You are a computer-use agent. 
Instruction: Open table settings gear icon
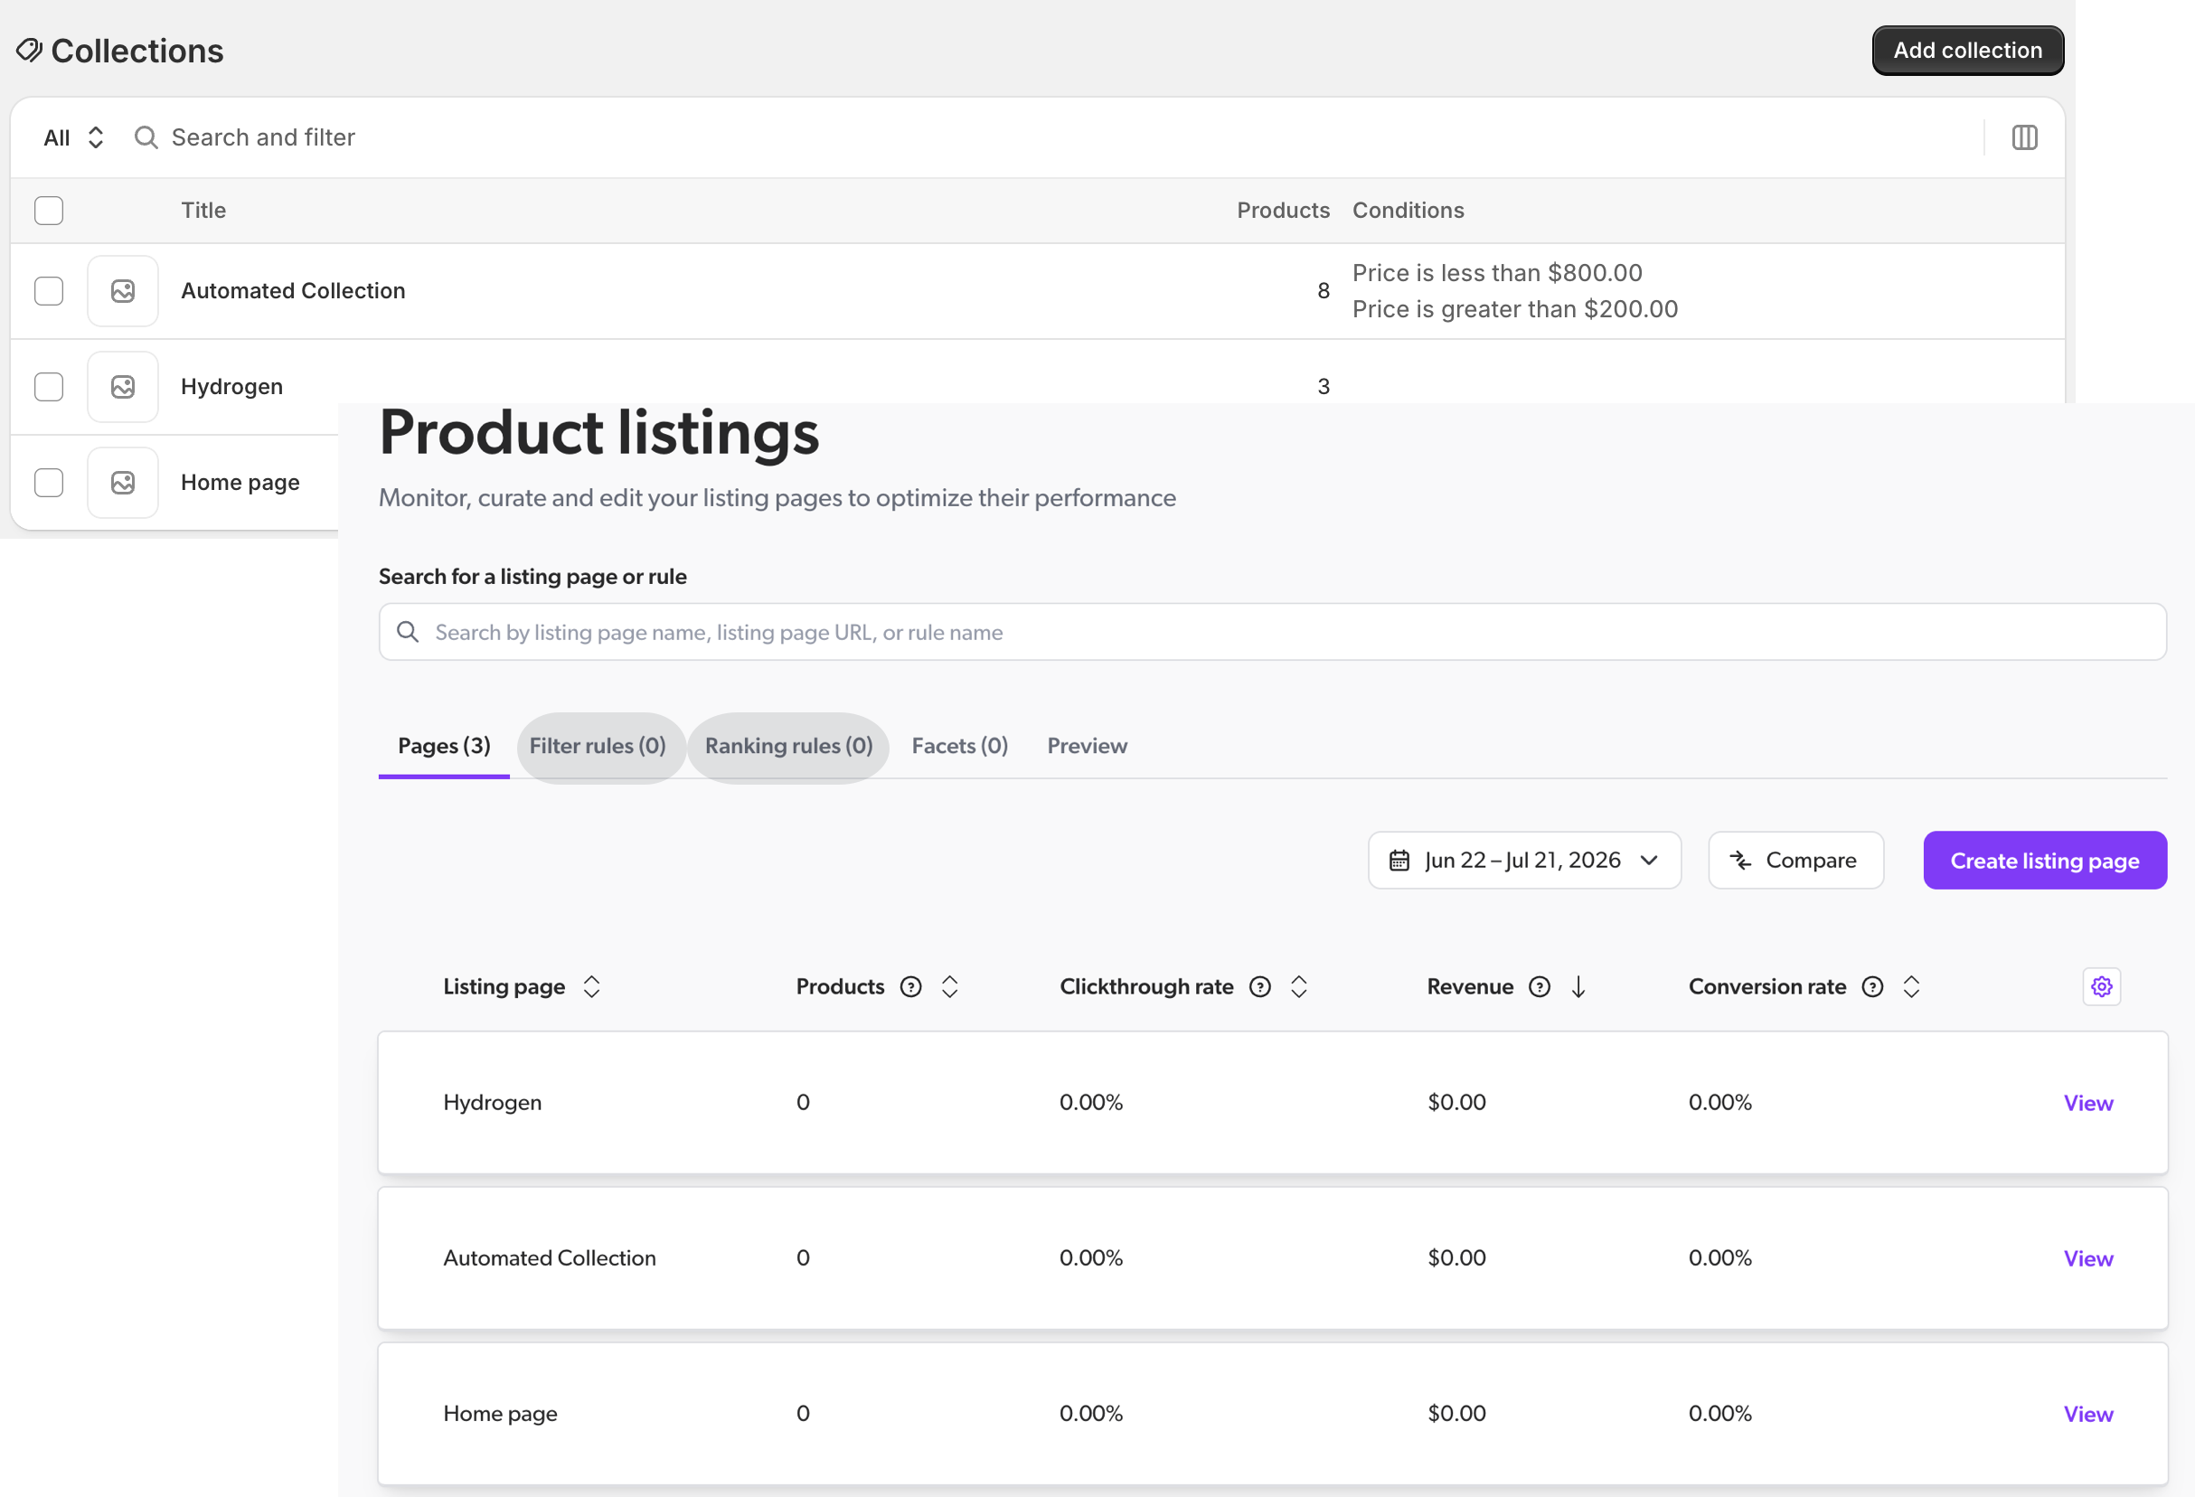pyautogui.click(x=2102, y=987)
